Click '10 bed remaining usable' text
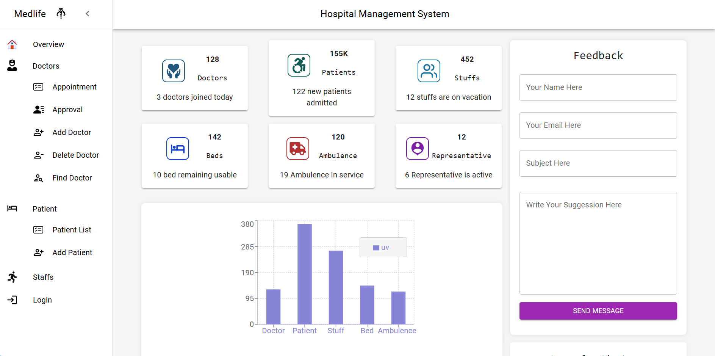This screenshot has width=715, height=356. coord(195,175)
